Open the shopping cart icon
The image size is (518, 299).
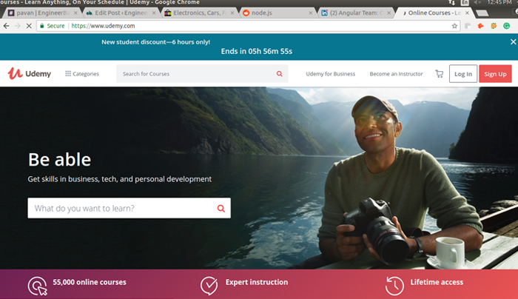pos(439,74)
